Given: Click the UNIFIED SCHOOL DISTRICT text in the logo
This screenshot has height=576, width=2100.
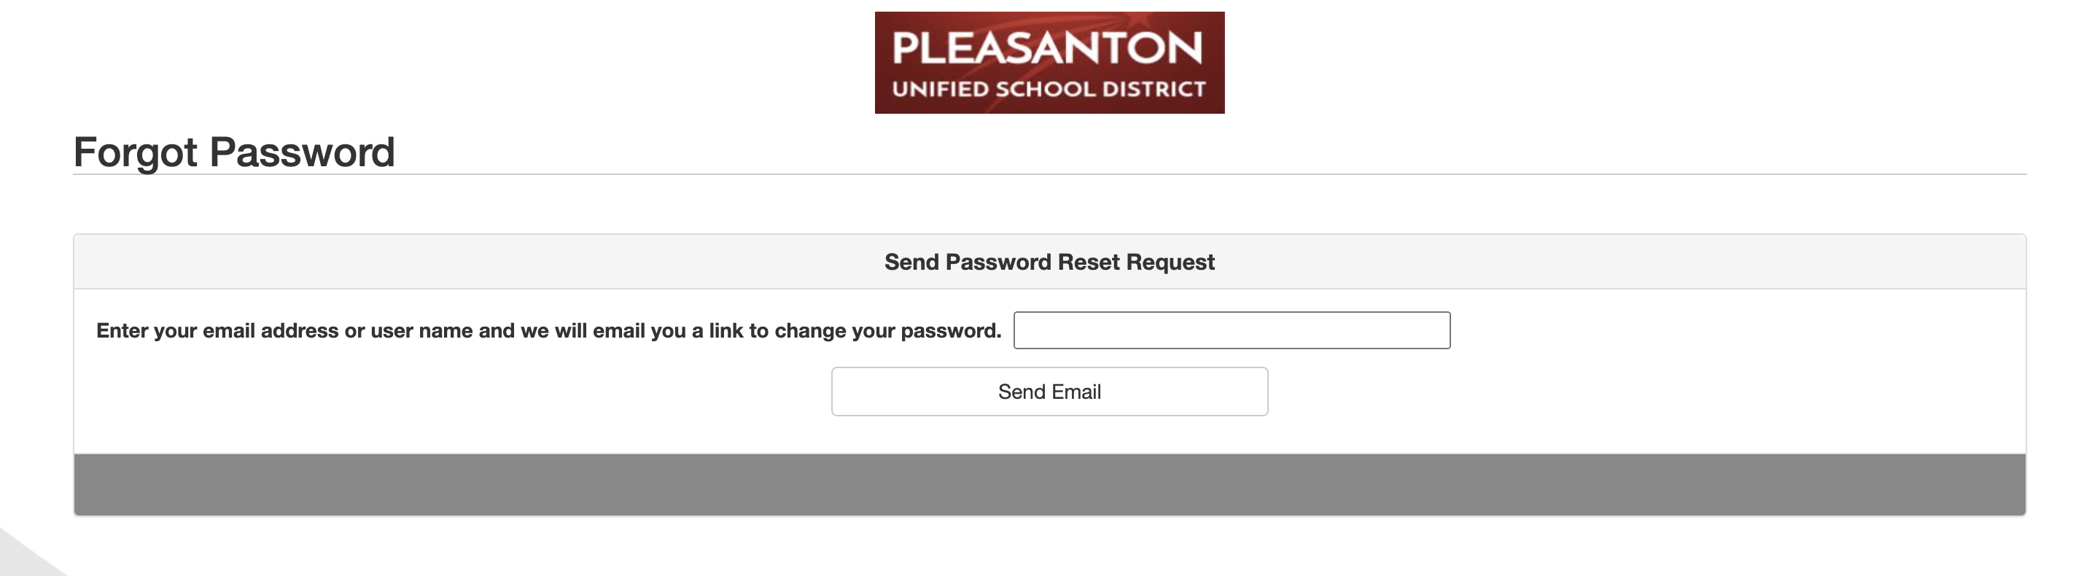Looking at the screenshot, I should [1049, 89].
